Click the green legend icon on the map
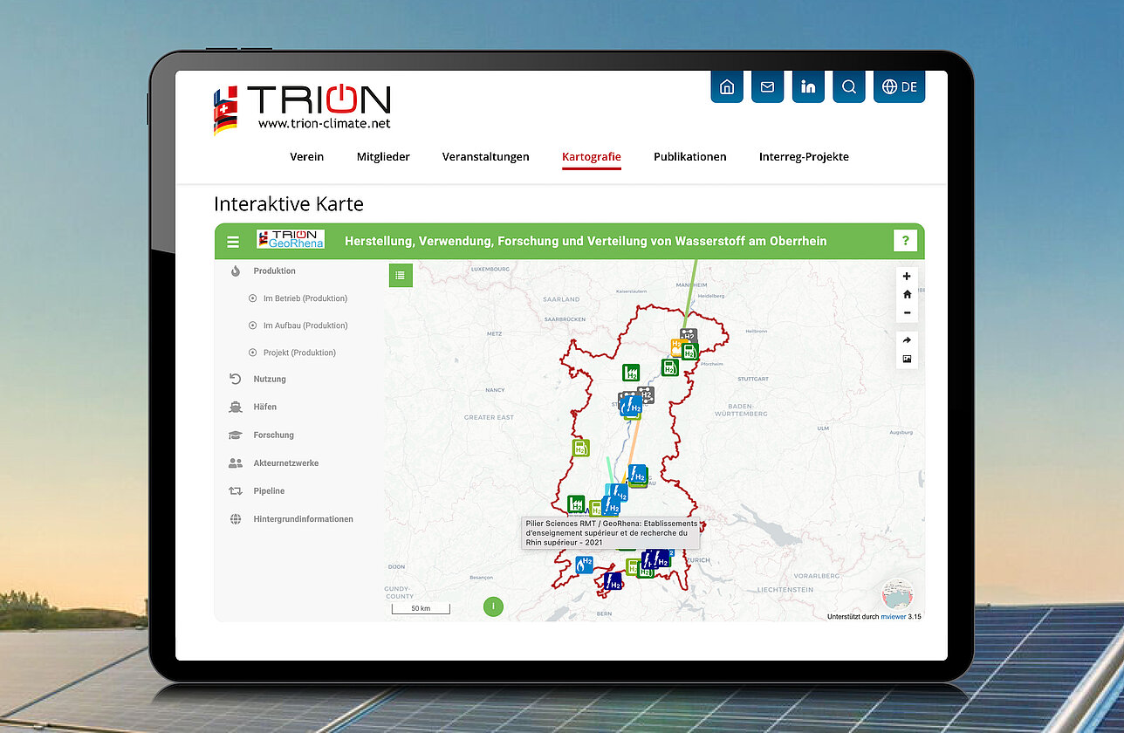This screenshot has height=733, width=1124. coord(401,275)
